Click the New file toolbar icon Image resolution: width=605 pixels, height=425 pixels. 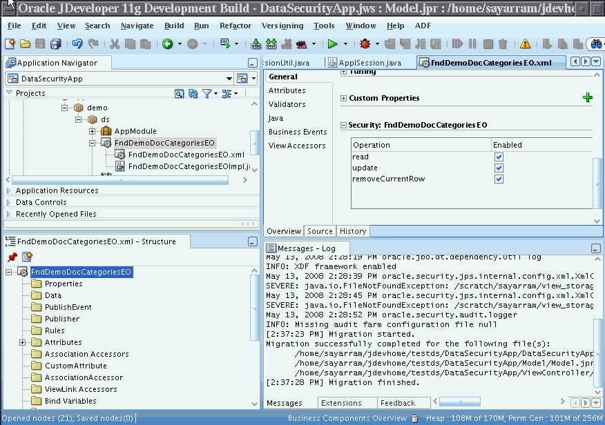10,44
